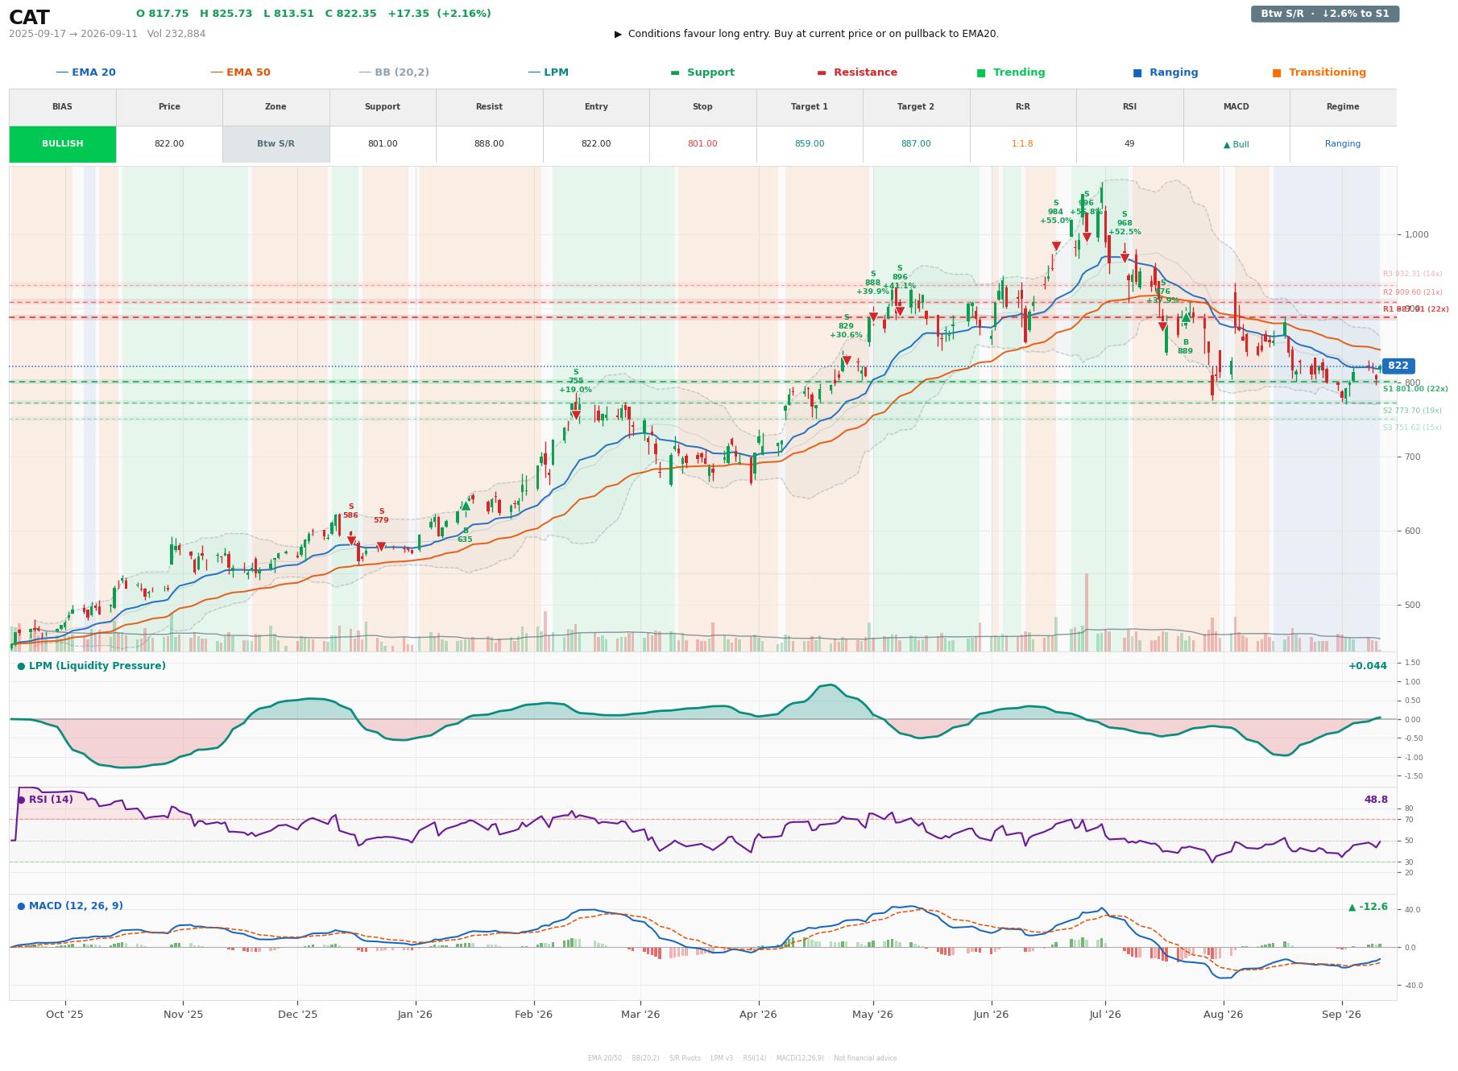Click the ▲ Bull MACD table value

(1236, 145)
